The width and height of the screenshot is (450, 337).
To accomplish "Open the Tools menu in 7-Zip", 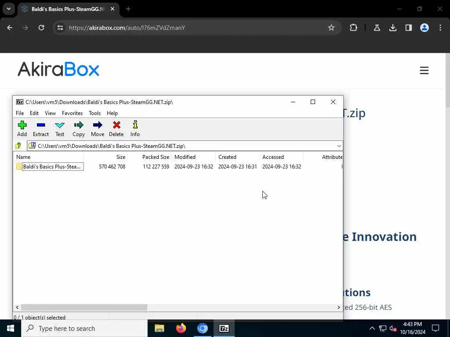I will pyautogui.click(x=95, y=113).
